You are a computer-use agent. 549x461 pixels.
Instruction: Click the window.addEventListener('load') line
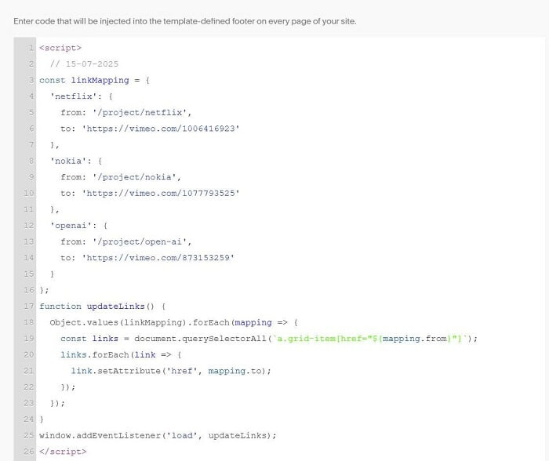[158, 436]
